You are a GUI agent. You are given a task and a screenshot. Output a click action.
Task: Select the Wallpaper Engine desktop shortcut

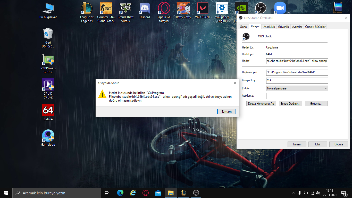[222, 12]
